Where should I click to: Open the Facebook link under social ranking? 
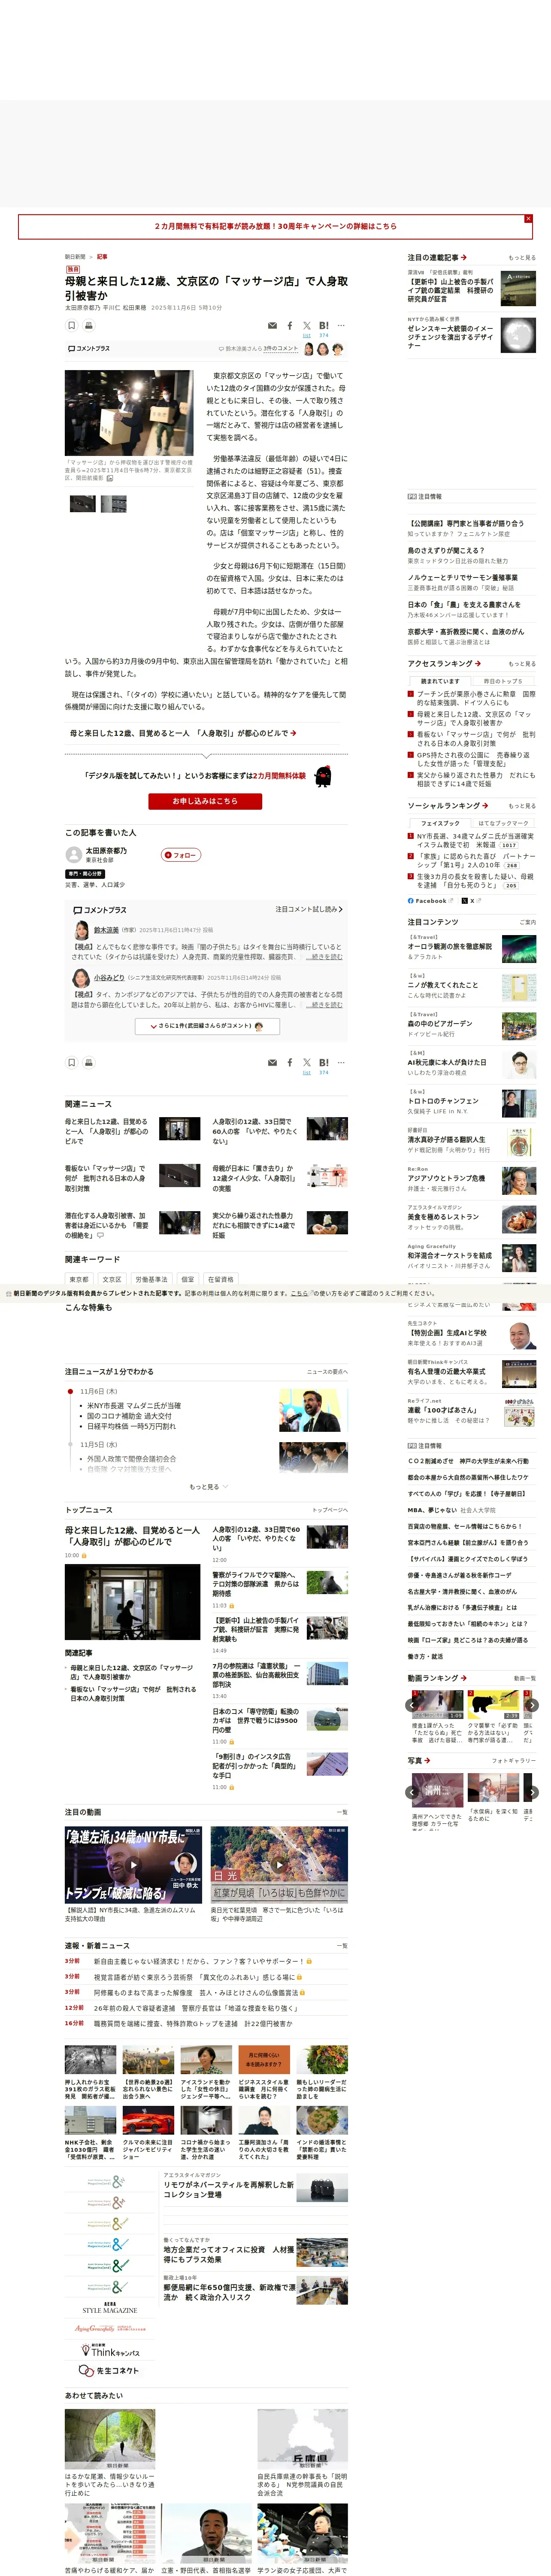click(430, 901)
